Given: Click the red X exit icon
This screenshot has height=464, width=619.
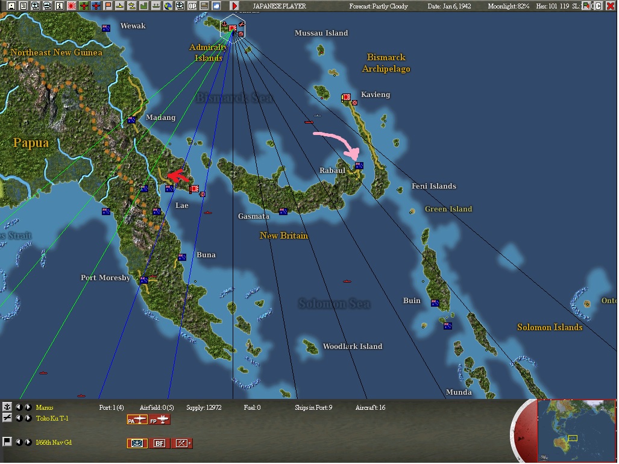Looking at the screenshot, I should pos(611,5).
